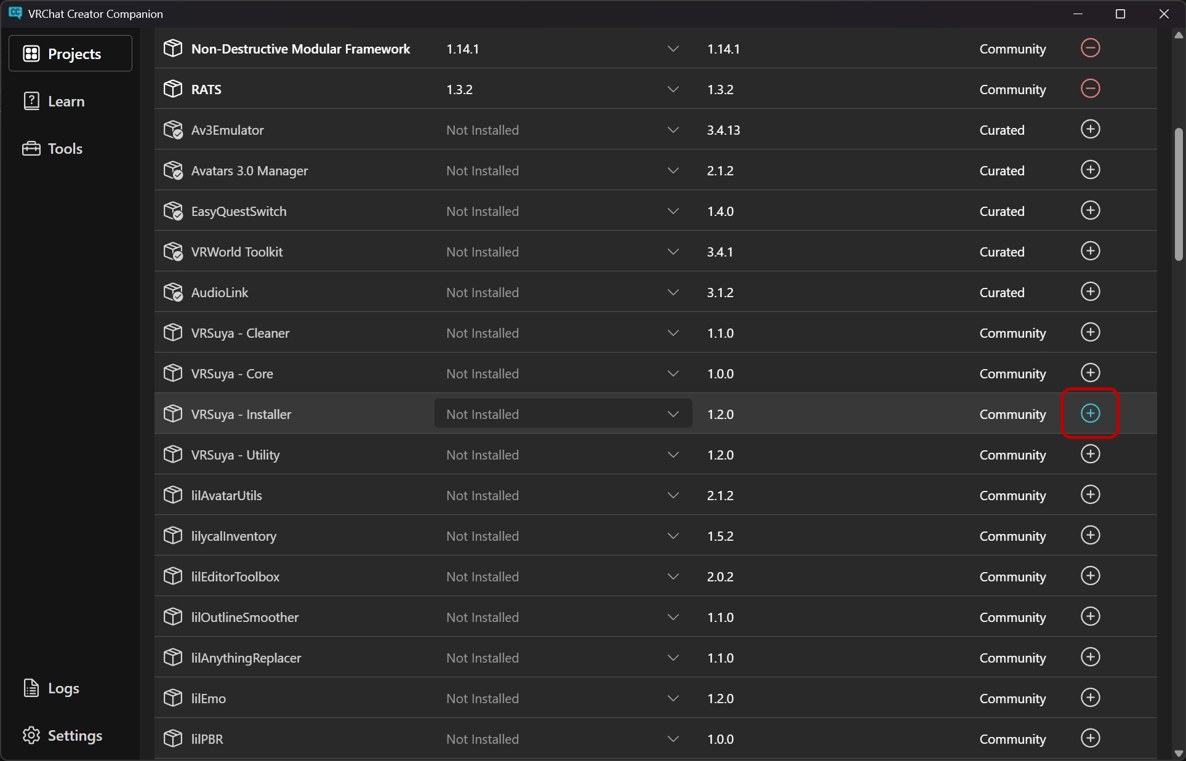The height and width of the screenshot is (761, 1186).
Task: Add the Av3Emulator package
Action: coord(1090,129)
